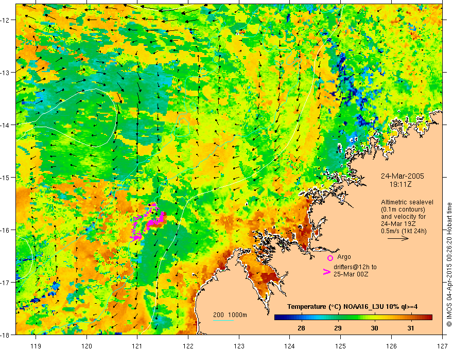Click the magenta Argo circle legend symbol
Viewport: 453px width, 350px height.
pyautogui.click(x=330, y=258)
